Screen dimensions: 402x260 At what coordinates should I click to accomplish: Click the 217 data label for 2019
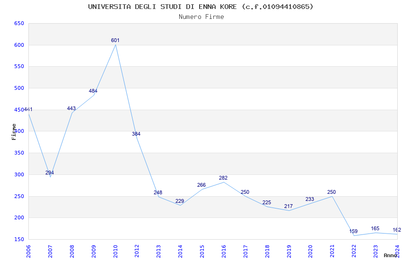click(288, 206)
